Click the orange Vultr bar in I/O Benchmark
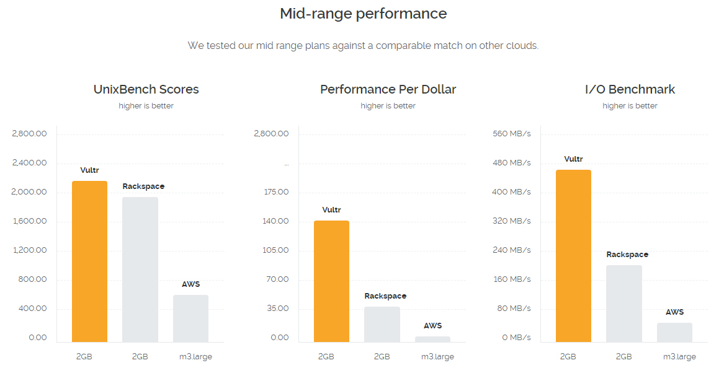Screen dimensions: 724x368 pyautogui.click(x=573, y=256)
